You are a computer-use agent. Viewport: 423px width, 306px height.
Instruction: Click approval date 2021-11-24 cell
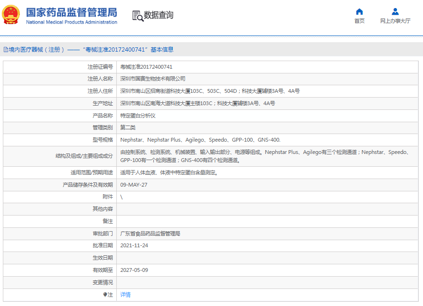(x=134, y=245)
